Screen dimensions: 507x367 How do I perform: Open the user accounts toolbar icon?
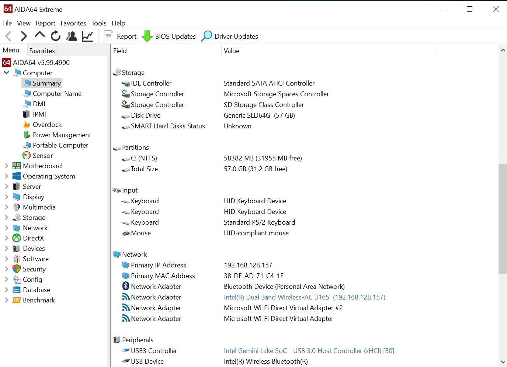(x=72, y=36)
